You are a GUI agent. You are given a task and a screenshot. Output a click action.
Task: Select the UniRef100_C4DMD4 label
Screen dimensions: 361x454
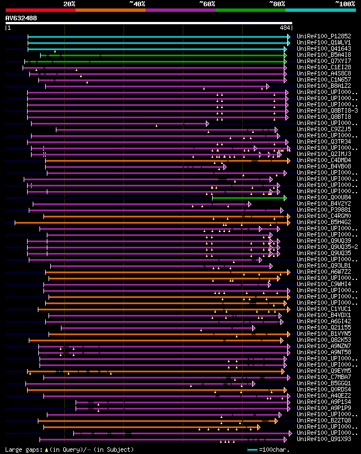324,160
